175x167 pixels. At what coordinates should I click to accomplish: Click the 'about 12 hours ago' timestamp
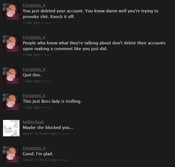pyautogui.click(x=40, y=160)
